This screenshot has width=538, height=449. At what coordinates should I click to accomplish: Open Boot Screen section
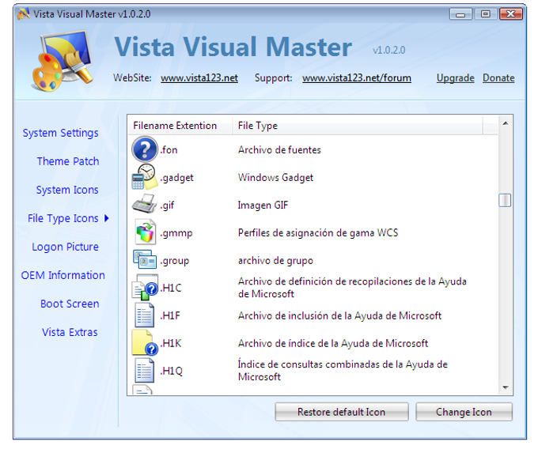click(70, 304)
